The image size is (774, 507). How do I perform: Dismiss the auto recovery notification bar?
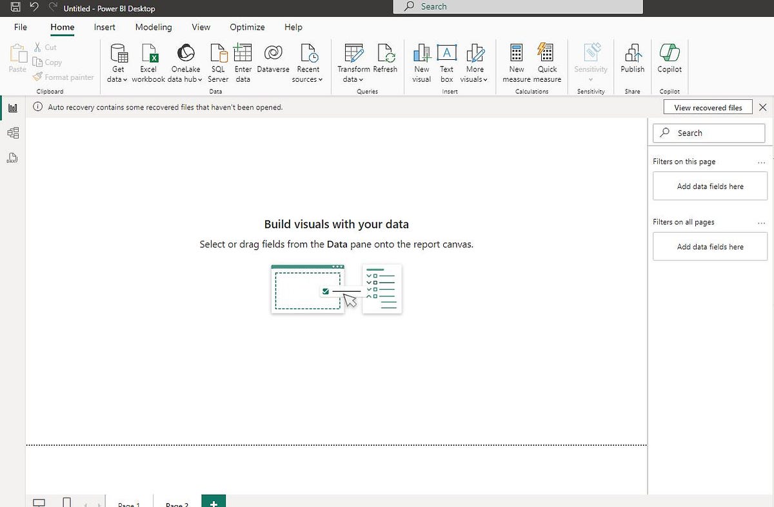click(763, 108)
